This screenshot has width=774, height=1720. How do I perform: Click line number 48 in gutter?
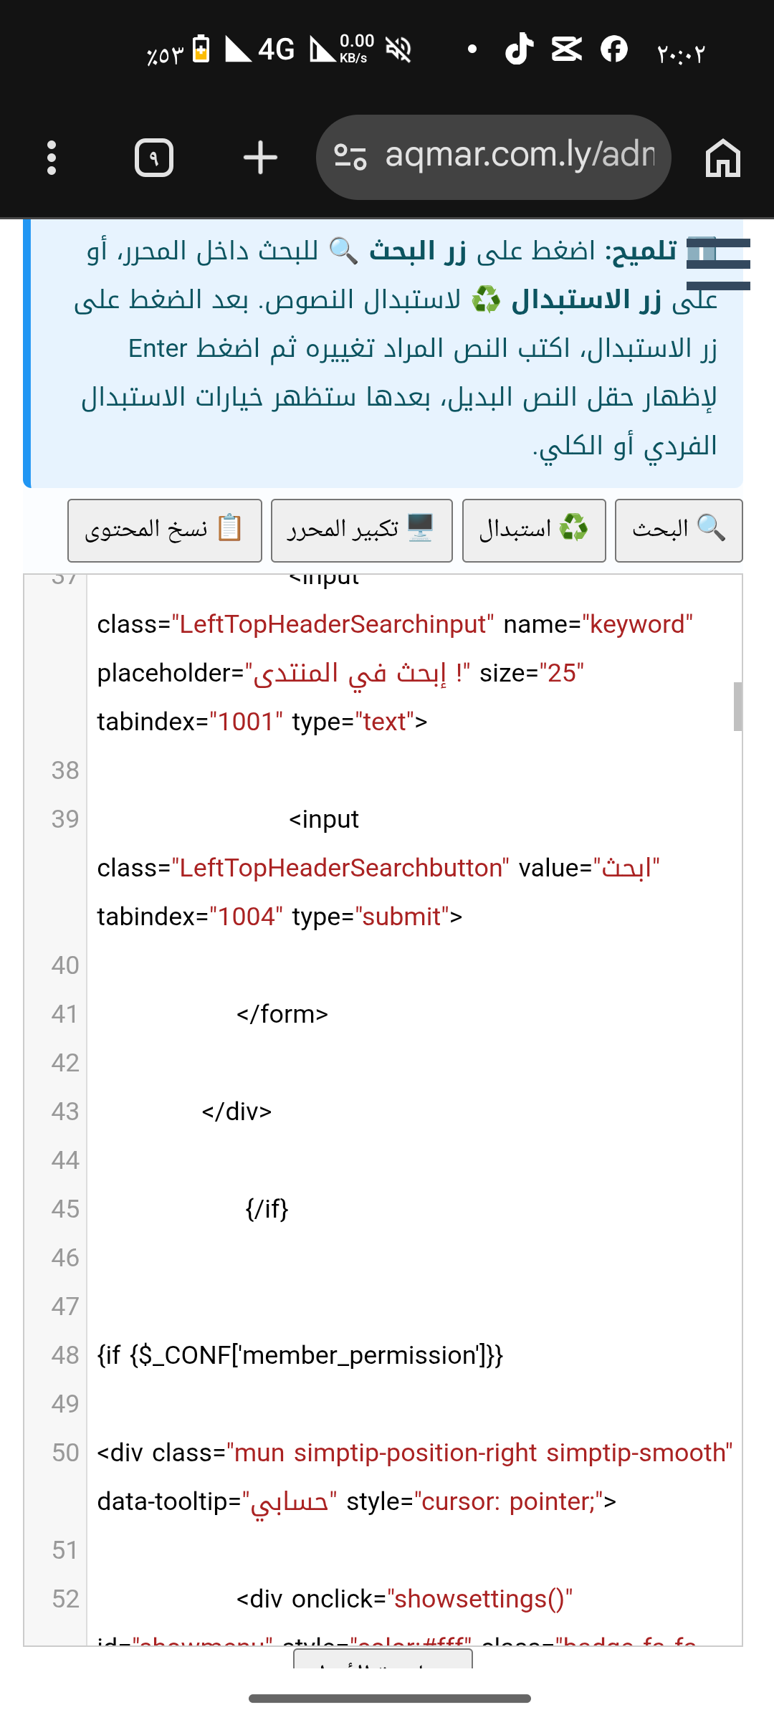[65, 1355]
